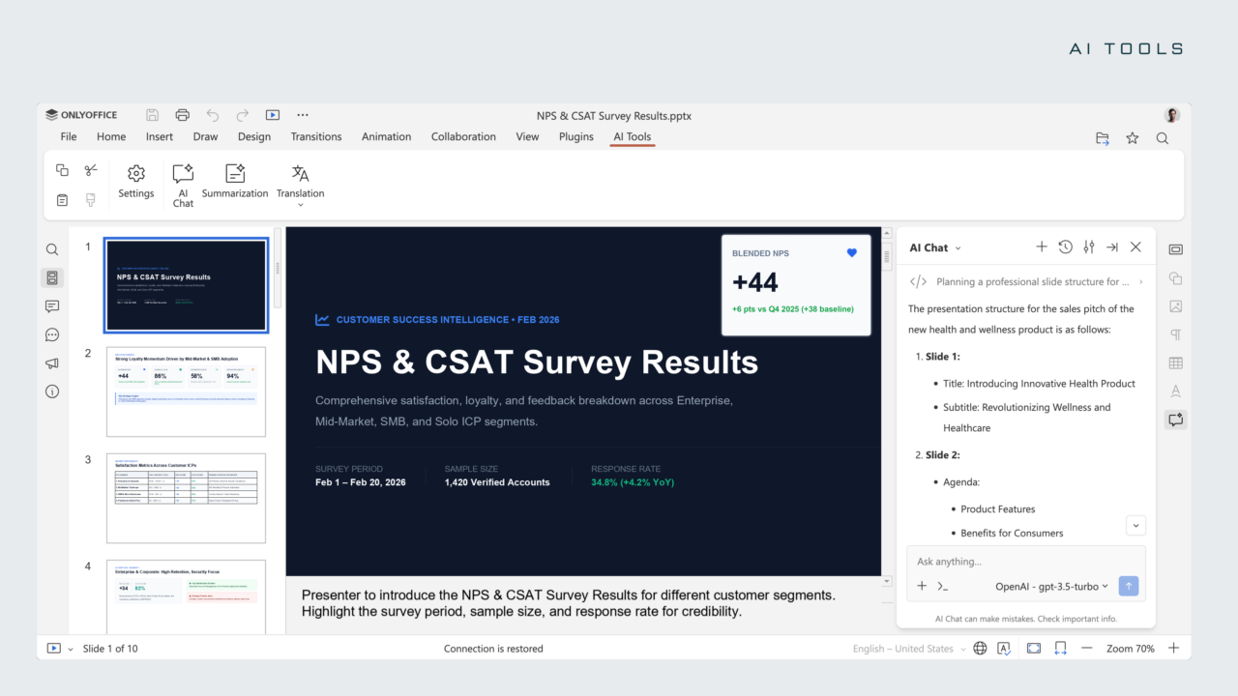Go to the Plugins tab
The image size is (1238, 696).
[576, 137]
